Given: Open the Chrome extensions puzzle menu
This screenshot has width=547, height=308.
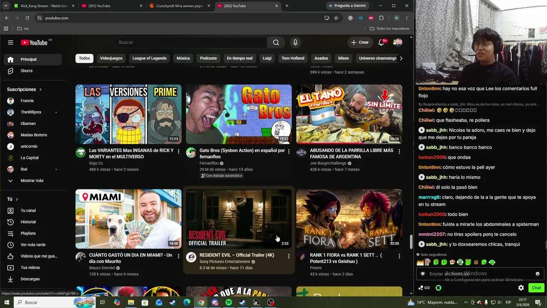Looking at the screenshot, I should [x=382, y=18].
